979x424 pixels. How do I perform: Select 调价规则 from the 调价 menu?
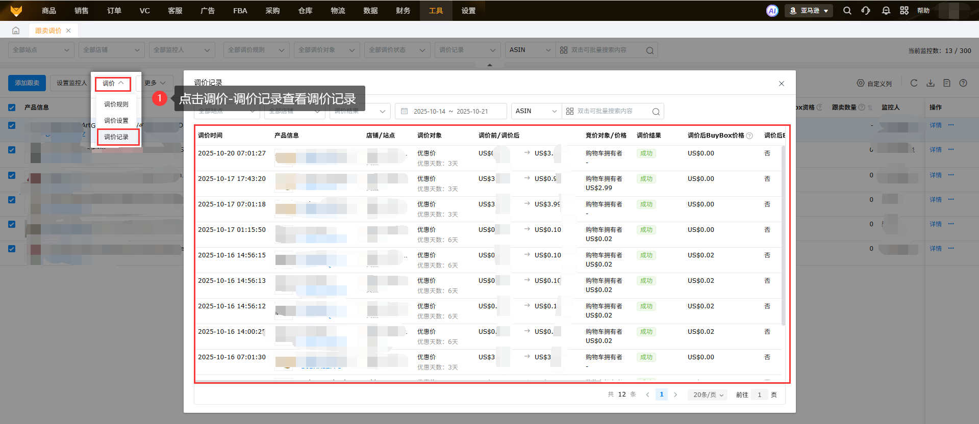(x=116, y=104)
